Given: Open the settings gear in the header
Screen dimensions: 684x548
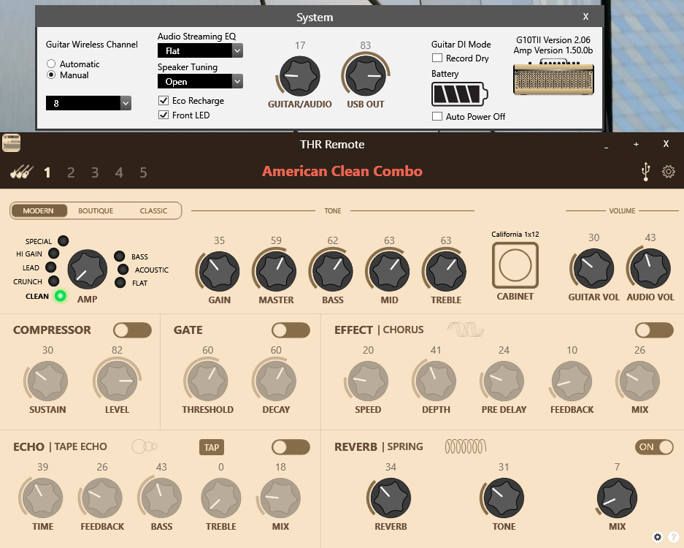Looking at the screenshot, I should 668,172.
